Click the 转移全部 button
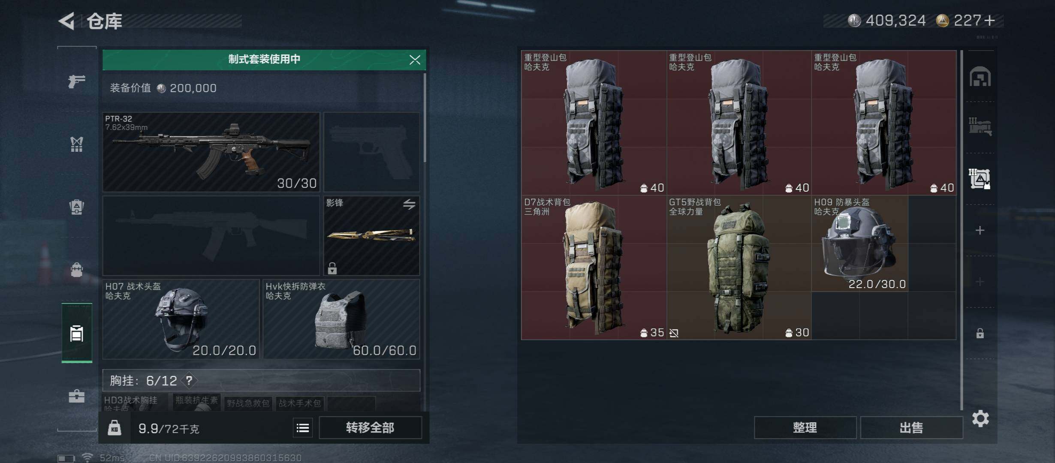 coord(371,428)
